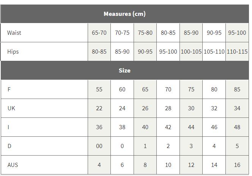Select the AUS row label

pyautogui.click(x=13, y=165)
